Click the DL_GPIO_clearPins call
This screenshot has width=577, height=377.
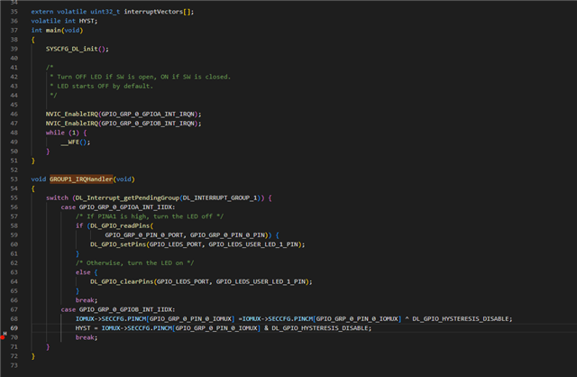[123, 281]
